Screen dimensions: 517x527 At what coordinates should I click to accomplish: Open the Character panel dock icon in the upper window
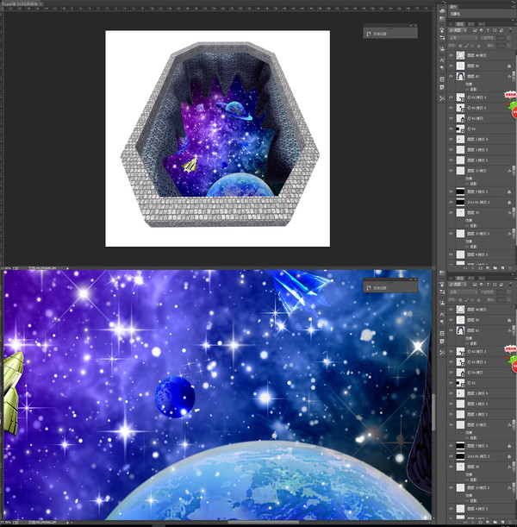[442, 60]
